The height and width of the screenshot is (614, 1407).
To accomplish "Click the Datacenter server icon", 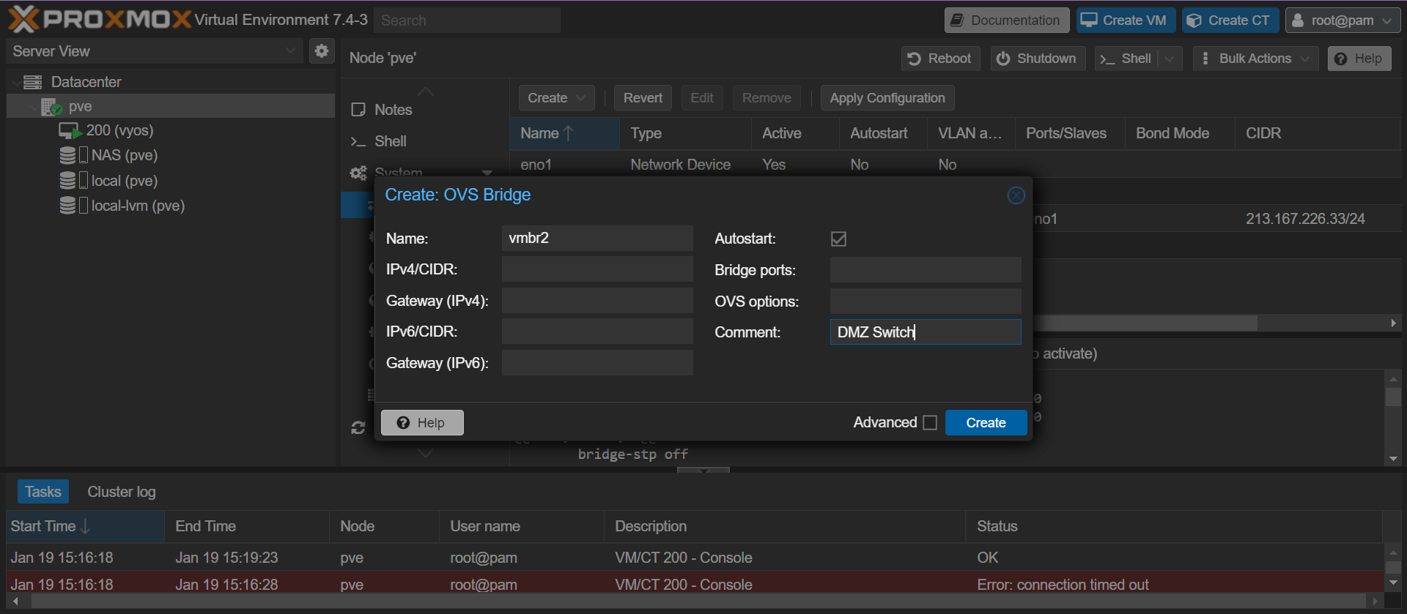I will (33, 82).
